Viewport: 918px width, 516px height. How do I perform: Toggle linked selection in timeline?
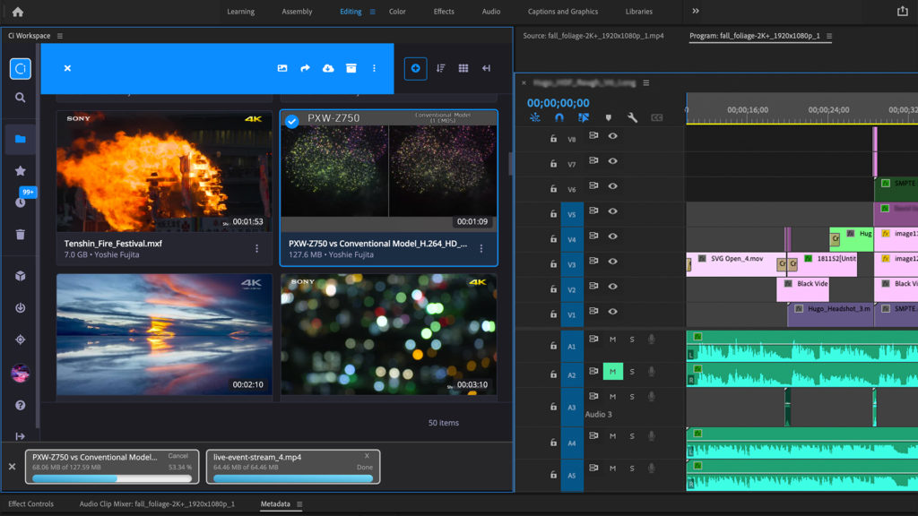coord(583,117)
